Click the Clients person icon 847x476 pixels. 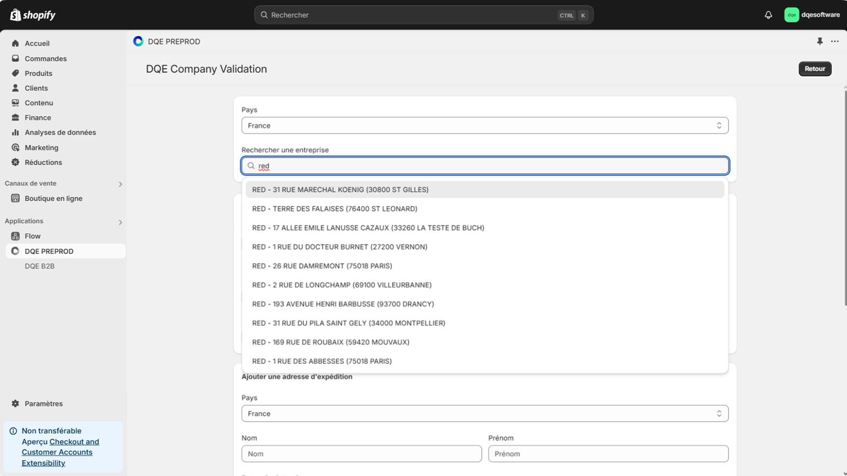pos(15,88)
